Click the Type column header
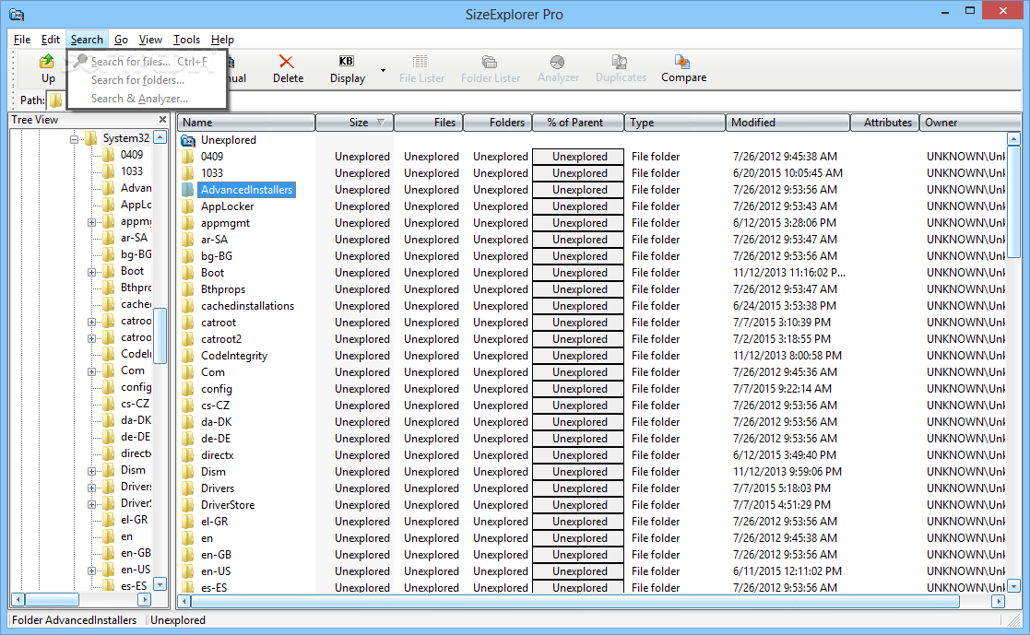Image resolution: width=1030 pixels, height=635 pixels. click(675, 123)
